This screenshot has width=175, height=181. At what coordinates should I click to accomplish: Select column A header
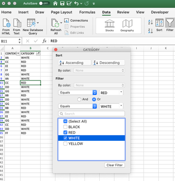tap(13, 48)
